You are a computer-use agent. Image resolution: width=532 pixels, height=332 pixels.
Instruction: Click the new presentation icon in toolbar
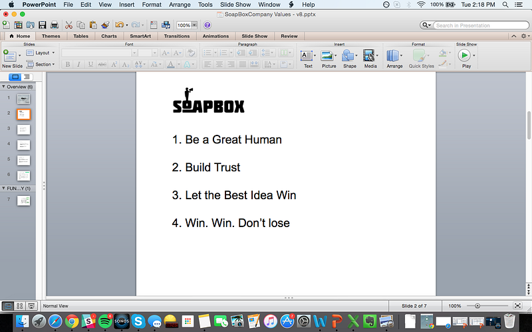pos(6,25)
